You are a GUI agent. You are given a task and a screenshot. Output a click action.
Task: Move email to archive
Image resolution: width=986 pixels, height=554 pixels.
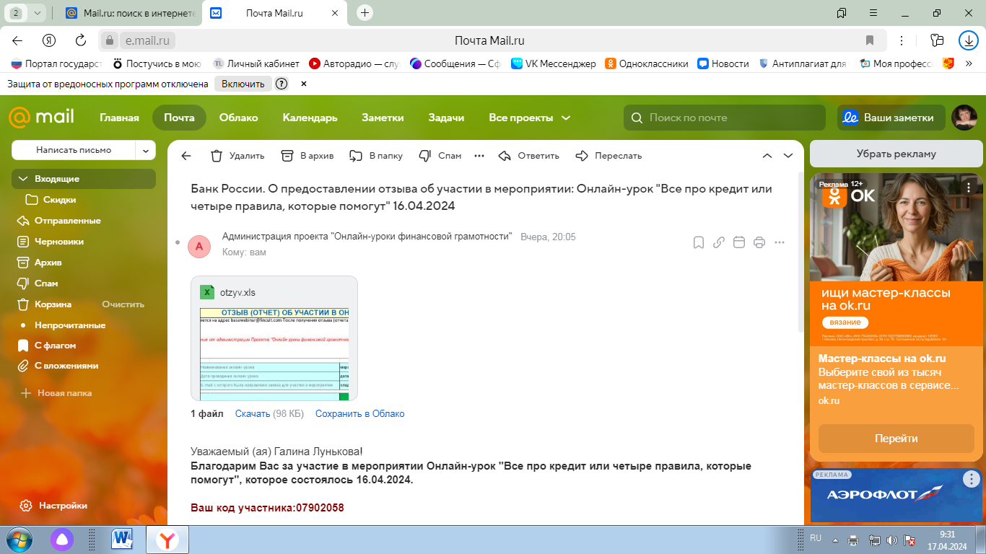307,156
